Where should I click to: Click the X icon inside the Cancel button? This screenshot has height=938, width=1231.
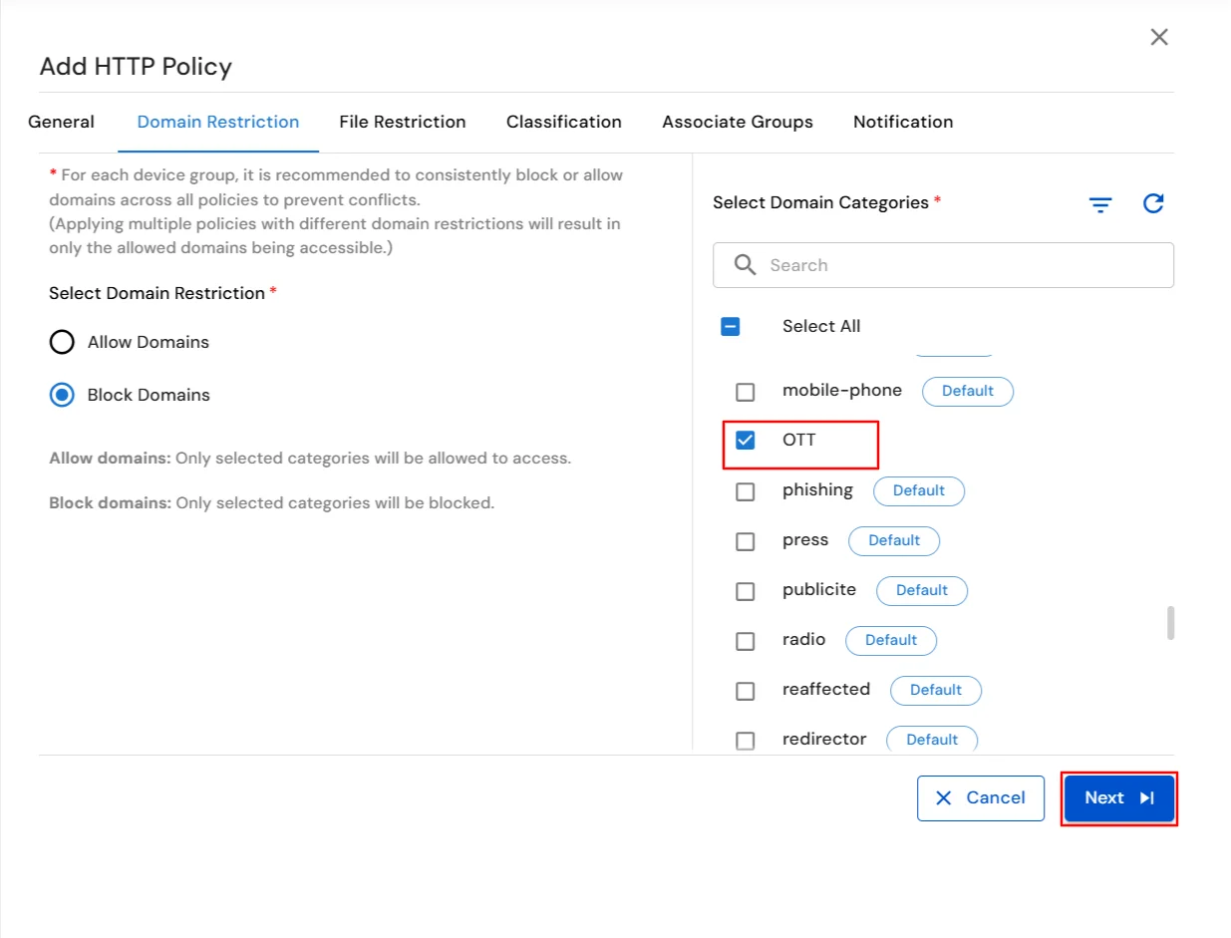click(x=943, y=797)
